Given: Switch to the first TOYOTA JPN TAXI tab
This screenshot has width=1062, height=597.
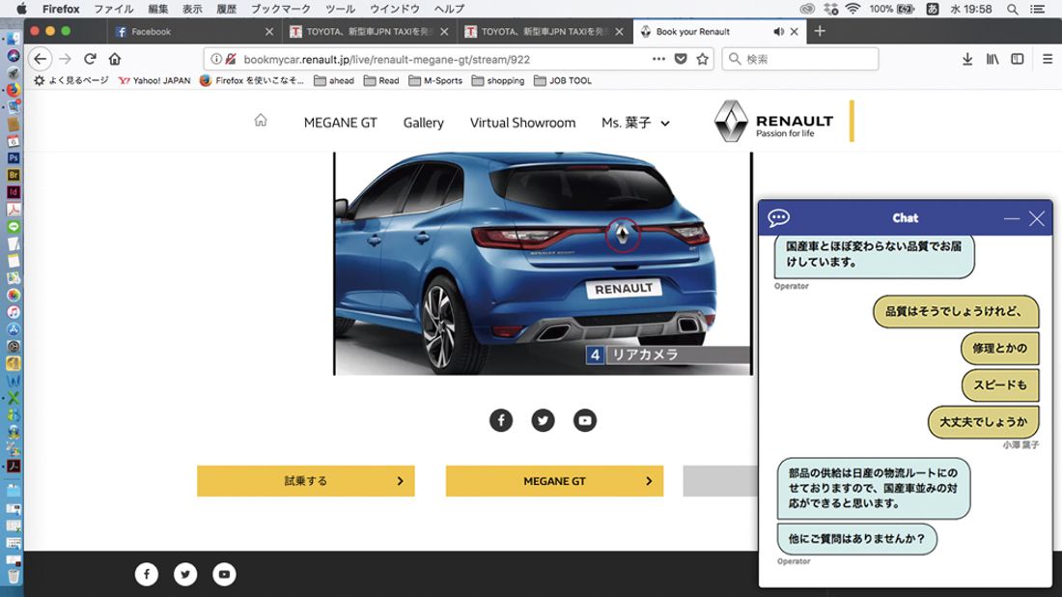Looking at the screenshot, I should [369, 31].
